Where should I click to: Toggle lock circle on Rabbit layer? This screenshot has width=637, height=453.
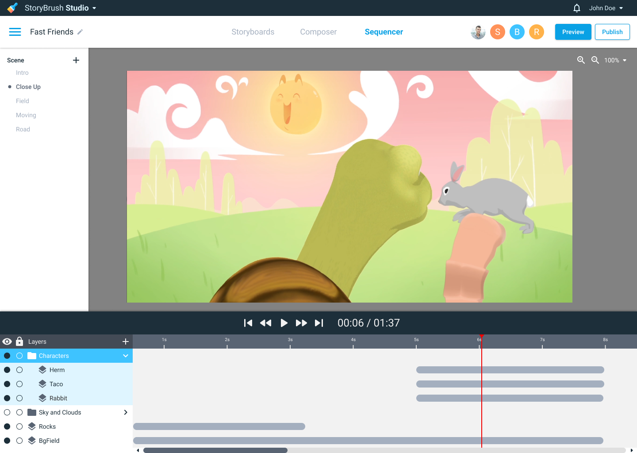point(19,398)
